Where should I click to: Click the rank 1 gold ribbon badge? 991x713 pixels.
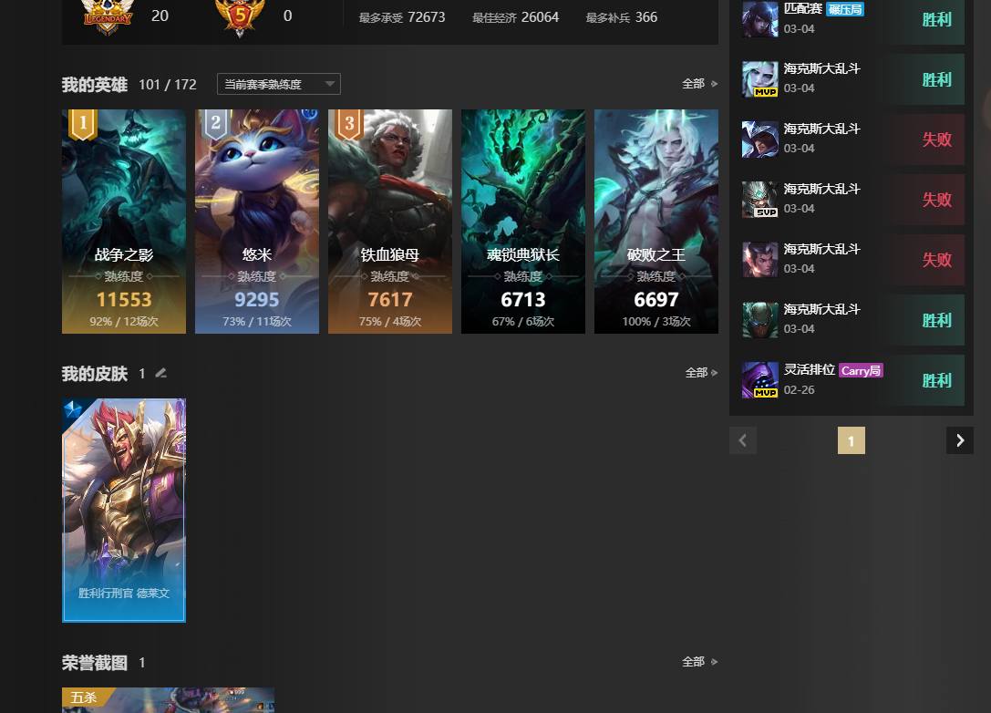click(83, 124)
